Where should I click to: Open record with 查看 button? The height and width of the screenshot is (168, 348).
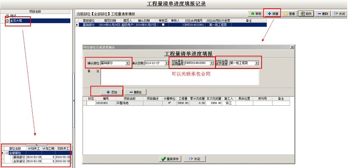pos(290,13)
